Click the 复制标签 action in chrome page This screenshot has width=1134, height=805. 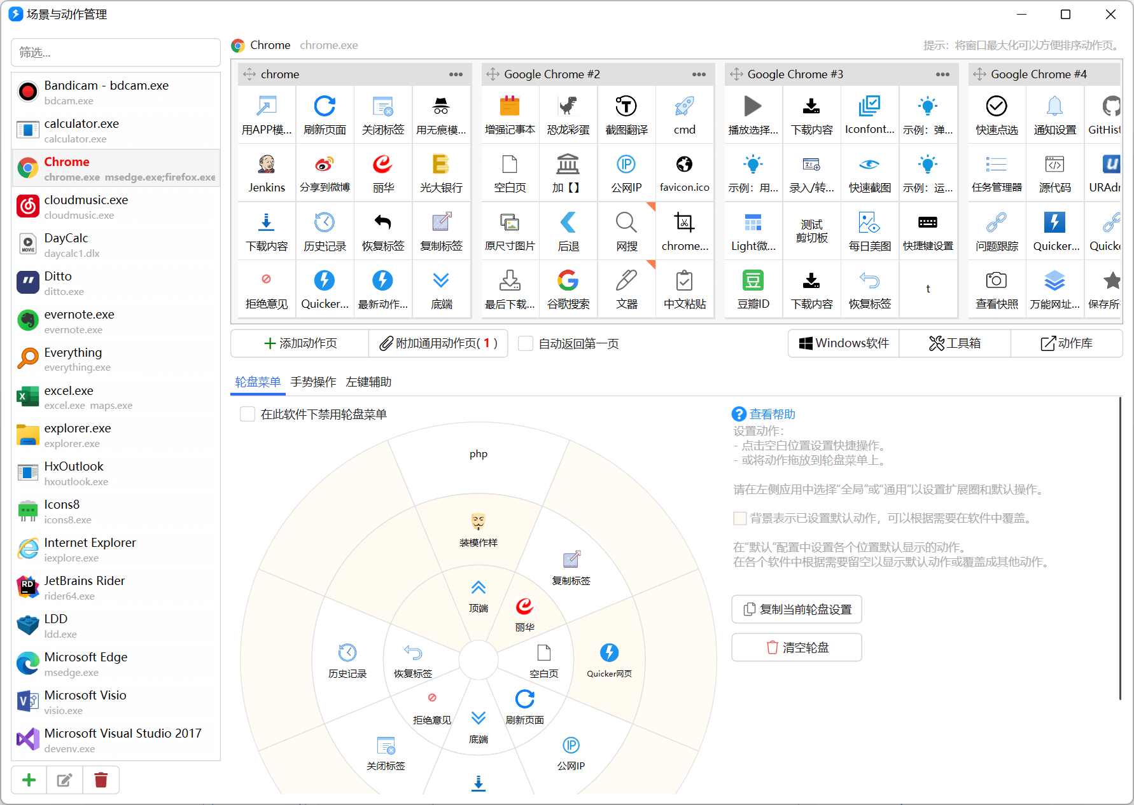coord(441,231)
